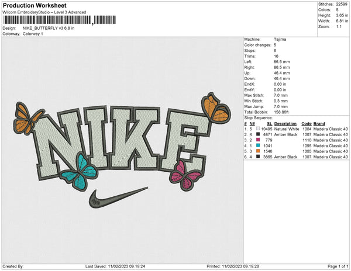Click the code 1110 in row 3

coord(307,140)
